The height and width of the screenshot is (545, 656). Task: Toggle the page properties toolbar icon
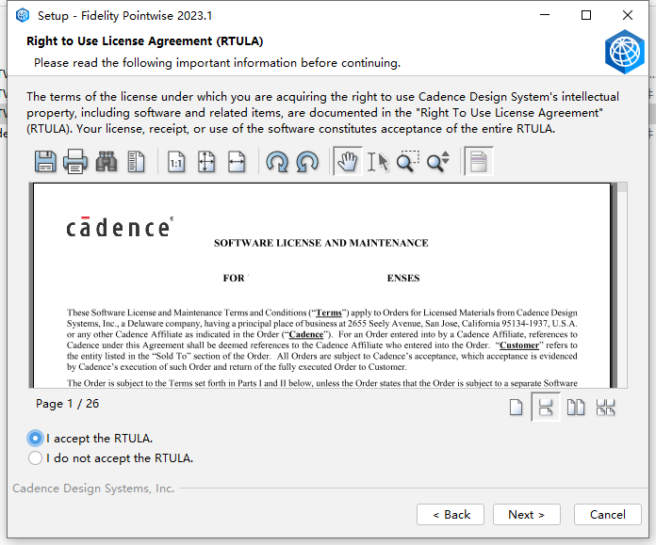479,161
